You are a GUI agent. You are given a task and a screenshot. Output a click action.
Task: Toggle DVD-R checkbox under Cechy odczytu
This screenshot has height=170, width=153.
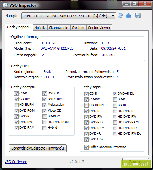click(16, 116)
